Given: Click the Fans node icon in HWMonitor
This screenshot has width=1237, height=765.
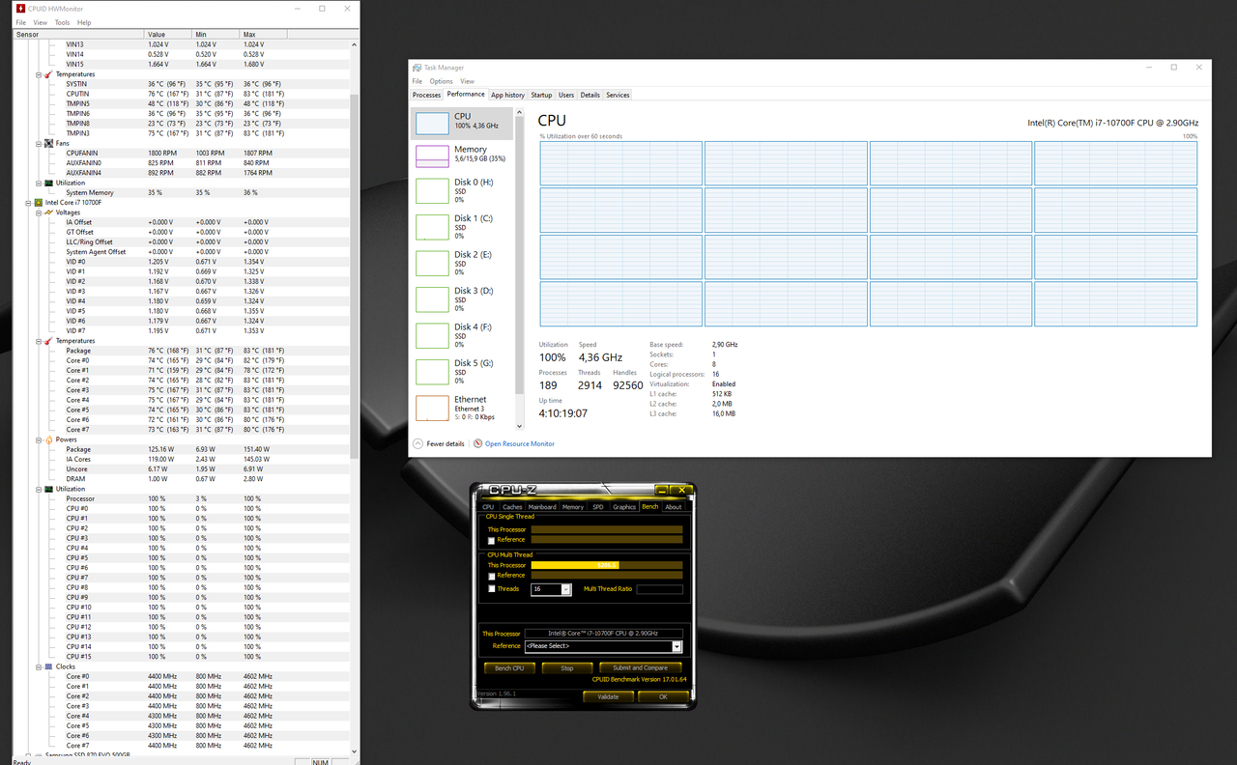Looking at the screenshot, I should (x=48, y=143).
